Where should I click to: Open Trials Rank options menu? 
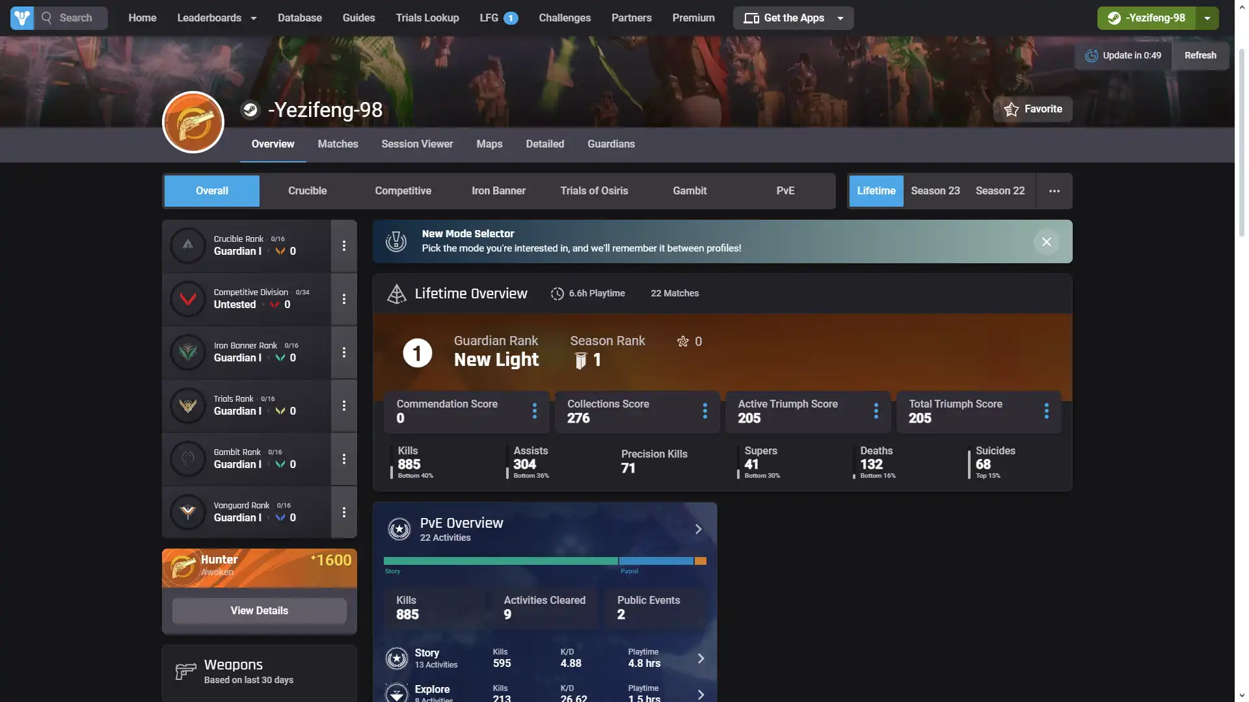coord(343,406)
